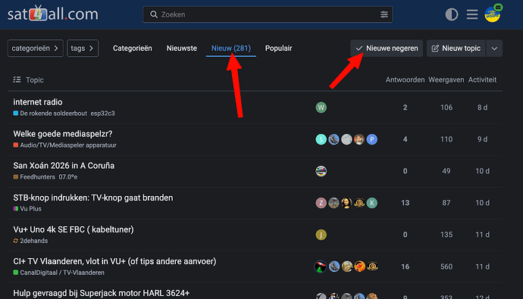Click the 13 replies count on STB-knop topic

(405, 203)
